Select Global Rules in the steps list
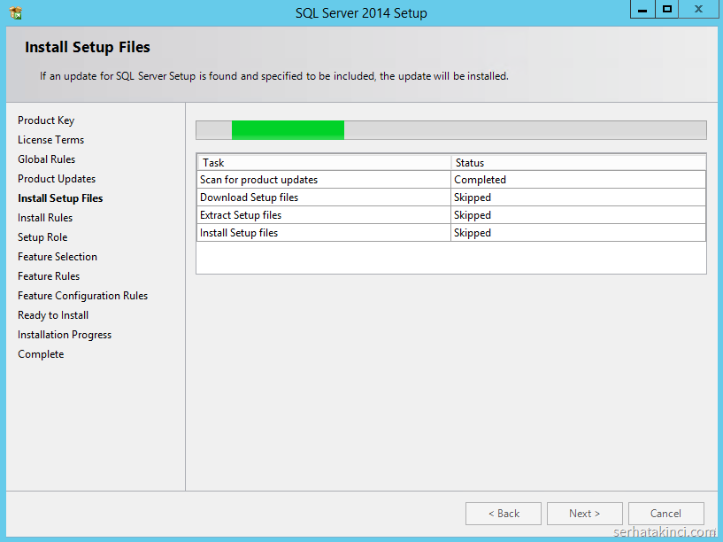 [x=46, y=159]
